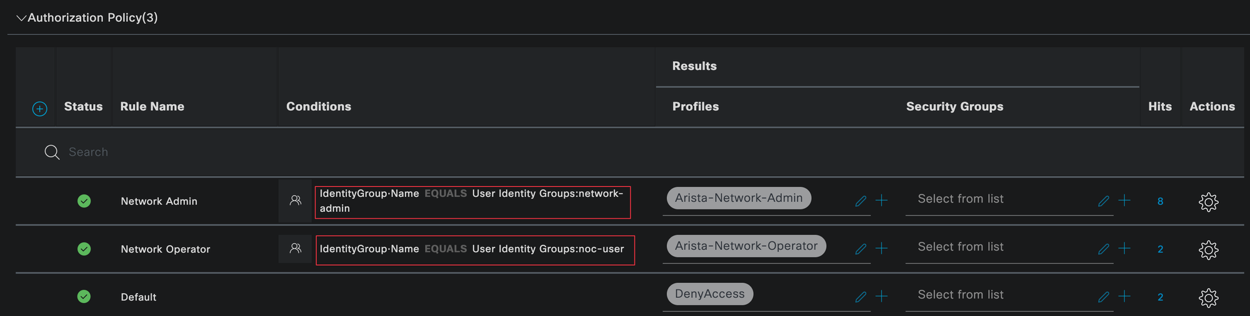
Task: Toggle the status check of Default rule
Action: (84, 297)
